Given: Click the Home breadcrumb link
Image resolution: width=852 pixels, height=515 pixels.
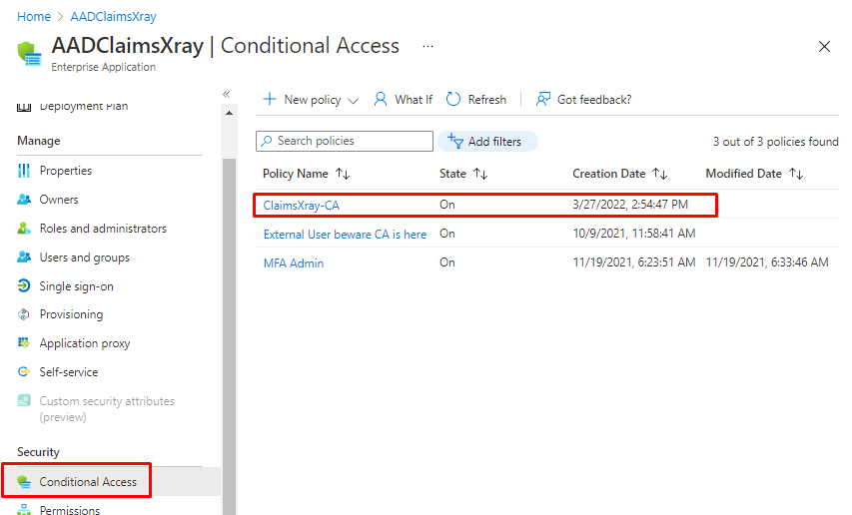Looking at the screenshot, I should [34, 17].
